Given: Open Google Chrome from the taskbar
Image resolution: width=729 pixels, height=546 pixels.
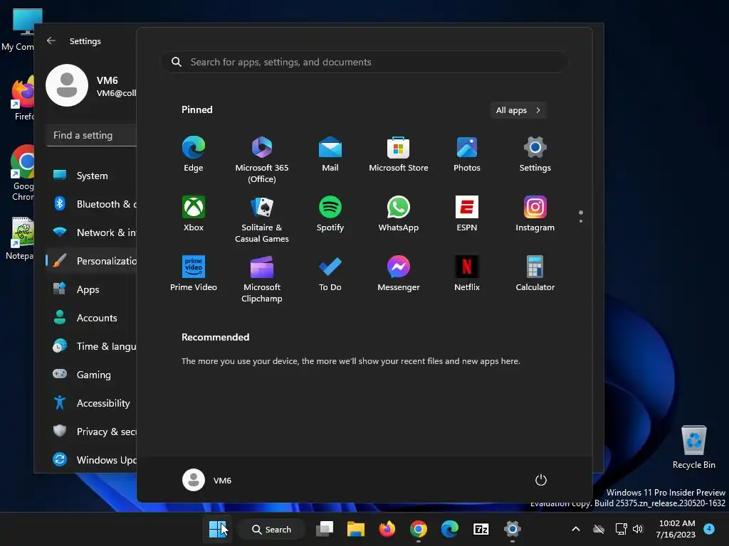Looking at the screenshot, I should click(419, 529).
